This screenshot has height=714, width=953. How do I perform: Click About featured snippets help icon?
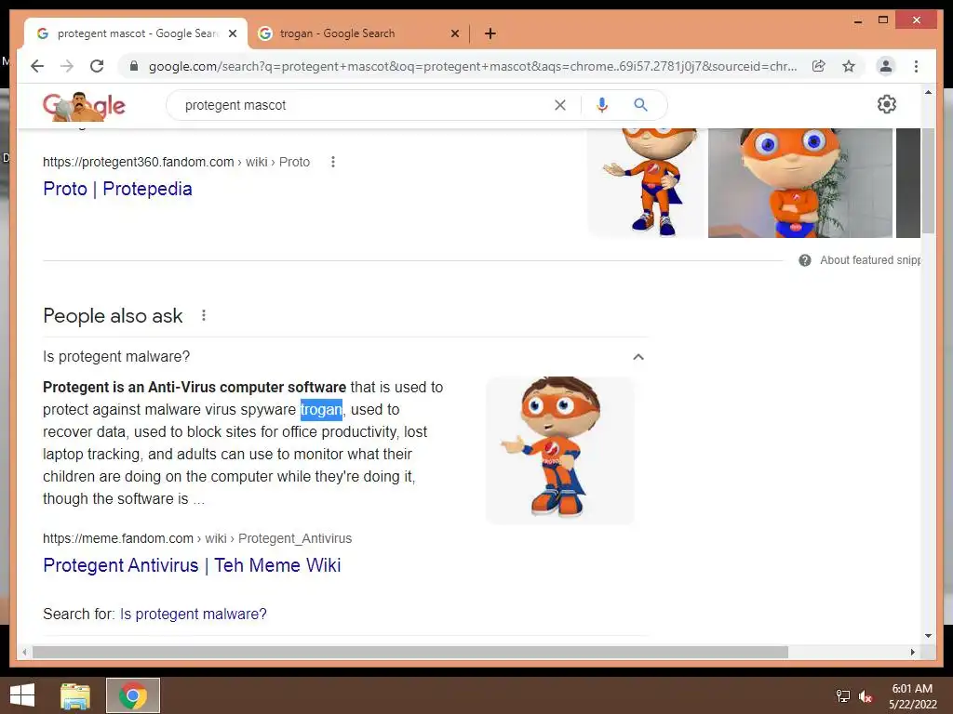coord(805,260)
